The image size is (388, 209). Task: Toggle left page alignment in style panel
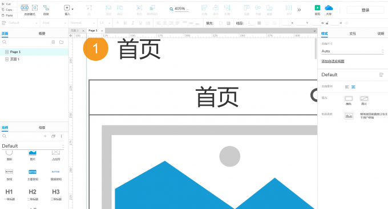(347, 87)
